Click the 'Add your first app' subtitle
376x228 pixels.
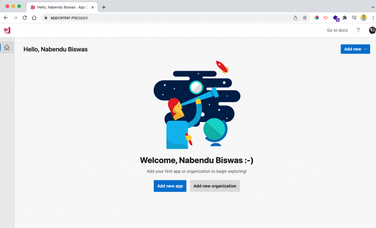[197, 171]
